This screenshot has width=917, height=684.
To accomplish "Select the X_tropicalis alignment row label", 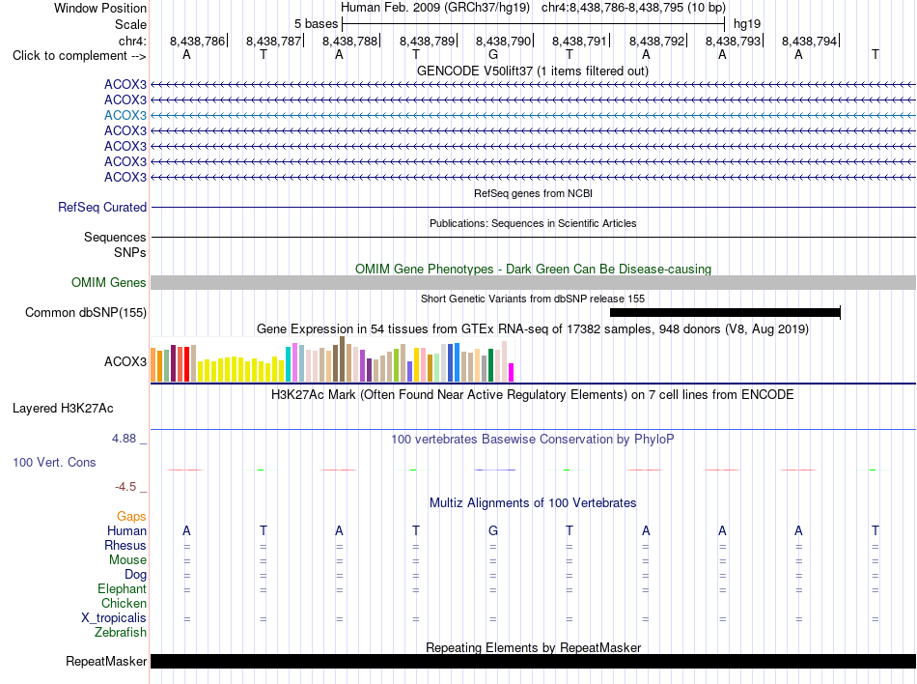I will (114, 618).
